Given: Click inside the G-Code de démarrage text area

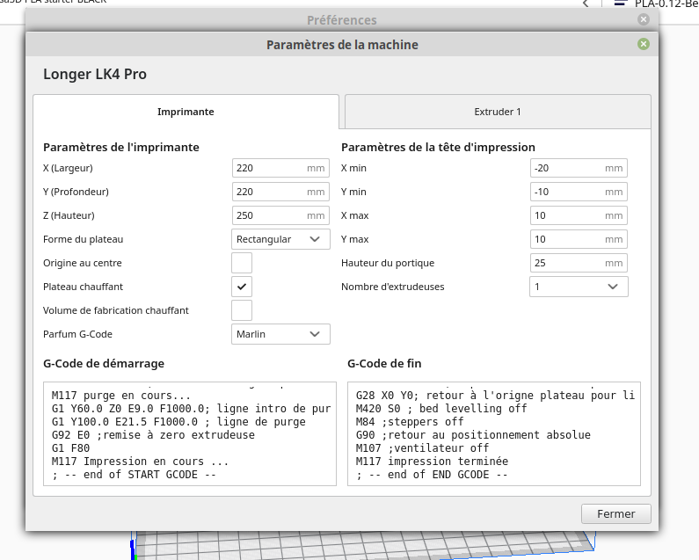Looking at the screenshot, I should 190,433.
